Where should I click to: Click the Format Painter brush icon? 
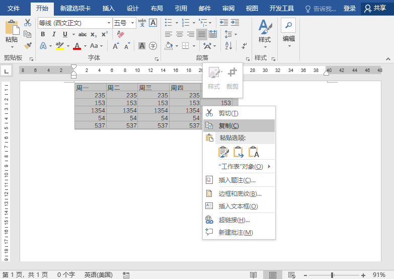tap(28, 45)
